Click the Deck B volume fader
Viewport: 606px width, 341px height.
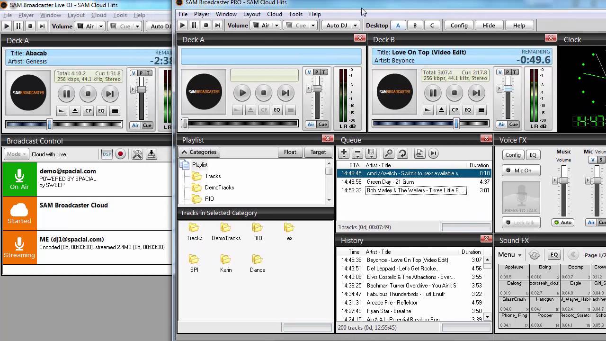tap(508, 89)
